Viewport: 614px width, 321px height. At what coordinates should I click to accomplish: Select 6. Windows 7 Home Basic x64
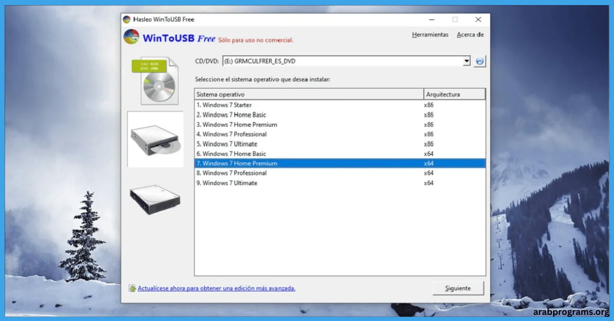click(x=340, y=154)
